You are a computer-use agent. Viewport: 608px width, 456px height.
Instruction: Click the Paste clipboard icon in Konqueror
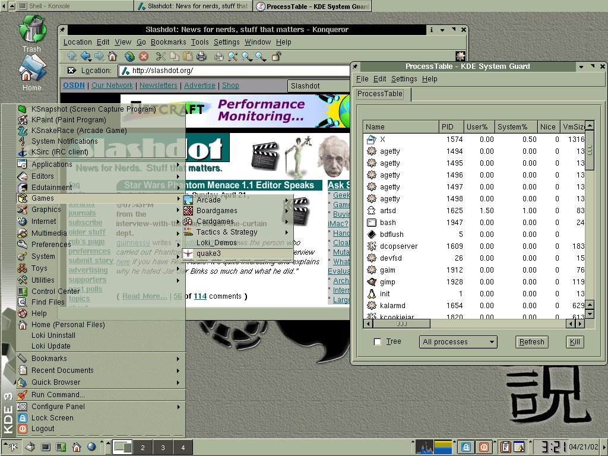coord(188,56)
